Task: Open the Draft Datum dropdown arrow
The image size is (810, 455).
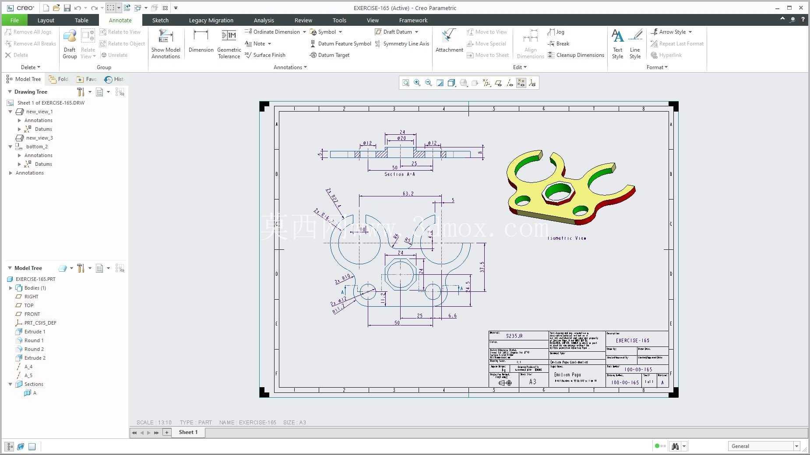Action: 416,32
